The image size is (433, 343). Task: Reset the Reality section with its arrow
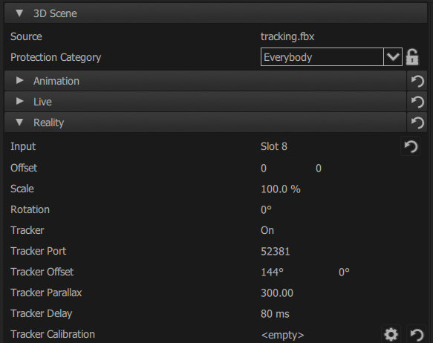tap(417, 122)
